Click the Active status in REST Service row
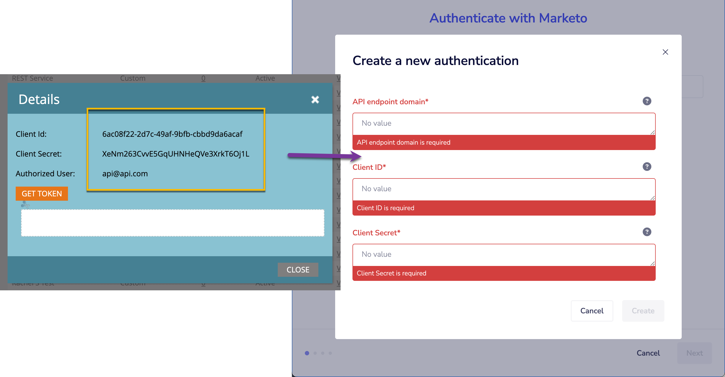The image size is (725, 377). click(265, 78)
